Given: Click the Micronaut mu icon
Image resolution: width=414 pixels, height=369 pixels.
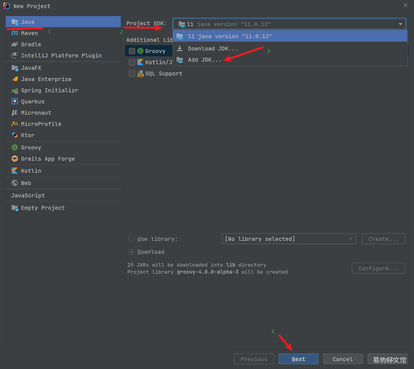Looking at the screenshot, I should coord(15,113).
